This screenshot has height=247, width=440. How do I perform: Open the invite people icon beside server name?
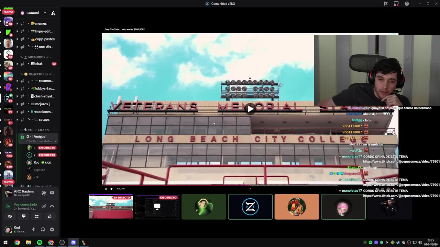coord(53,13)
